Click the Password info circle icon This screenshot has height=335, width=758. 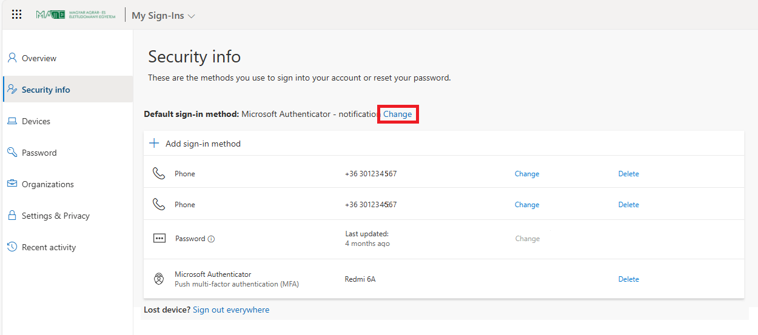pos(211,239)
